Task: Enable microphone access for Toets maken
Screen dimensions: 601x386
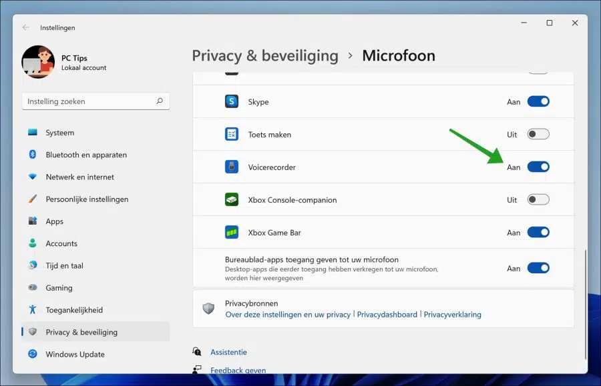Action: [538, 134]
